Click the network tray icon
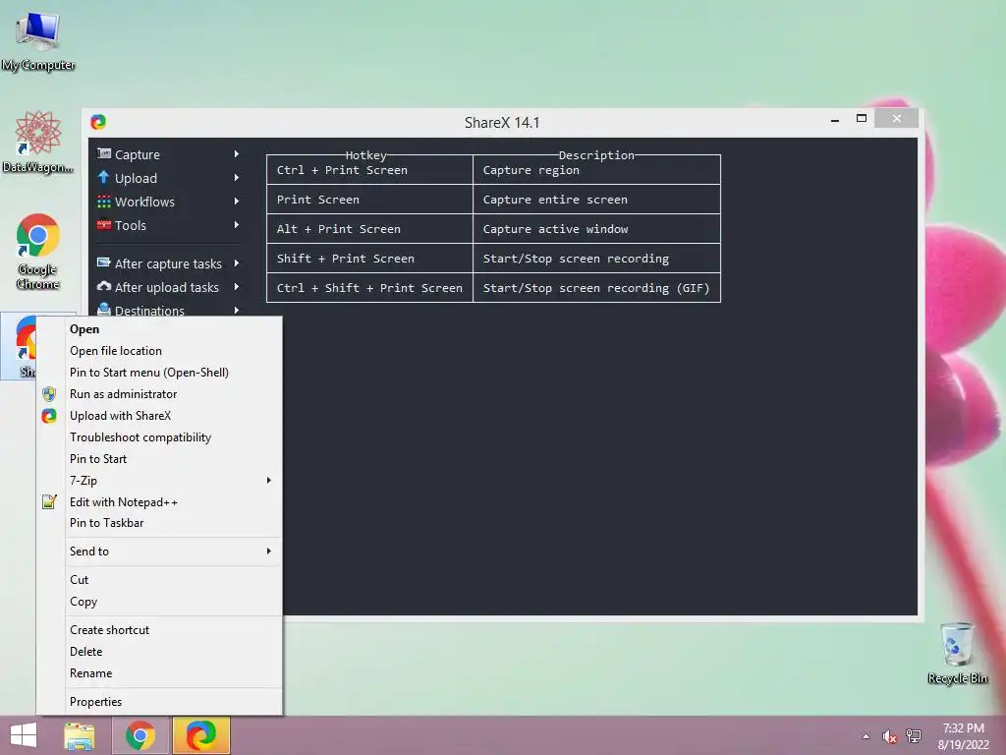The image size is (1006, 755). click(x=914, y=736)
